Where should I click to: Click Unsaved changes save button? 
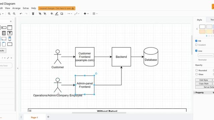[x=57, y=8]
